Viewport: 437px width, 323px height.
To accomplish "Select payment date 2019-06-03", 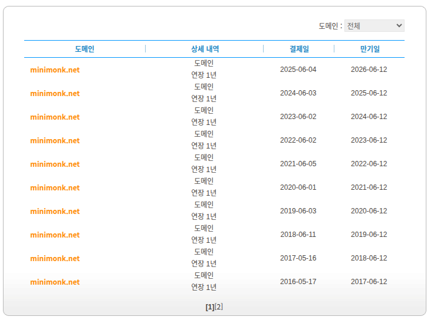I will click(298, 211).
